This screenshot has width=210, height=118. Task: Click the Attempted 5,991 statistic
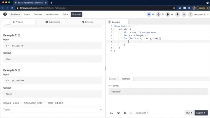[x=33, y=103]
